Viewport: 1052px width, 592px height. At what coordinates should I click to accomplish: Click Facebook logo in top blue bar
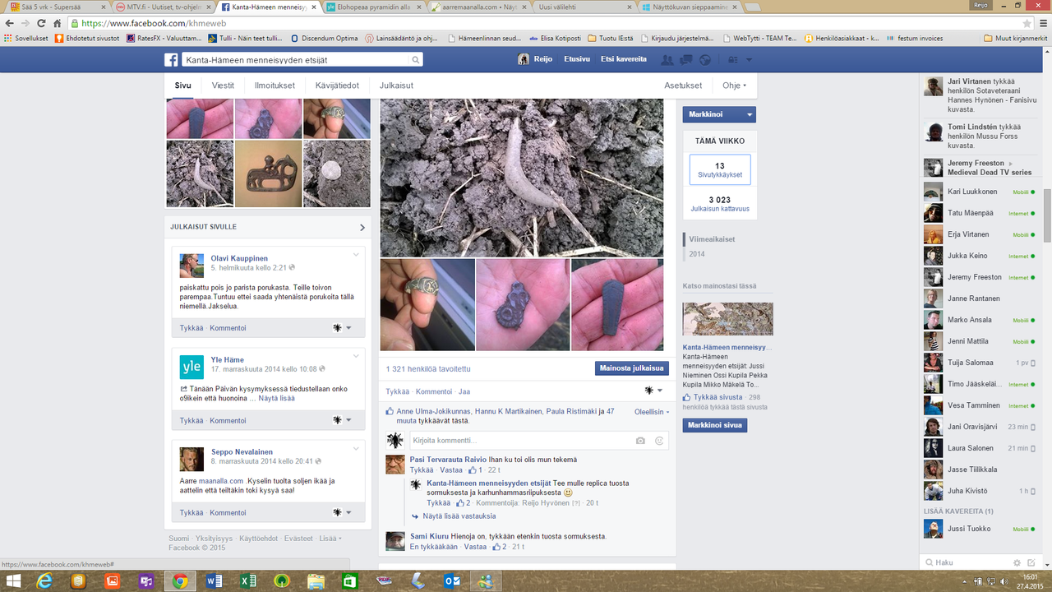(x=171, y=60)
